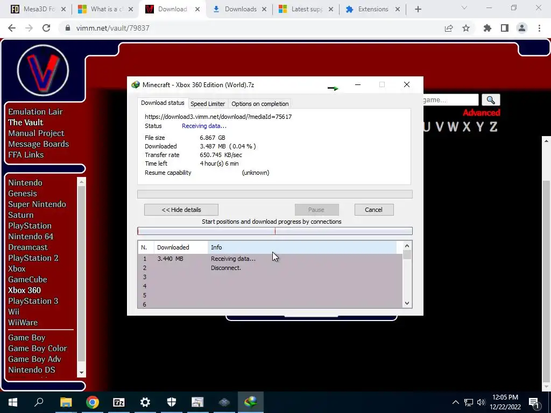The width and height of the screenshot is (551, 413).
Task: Go back in browser history
Action: (12, 28)
